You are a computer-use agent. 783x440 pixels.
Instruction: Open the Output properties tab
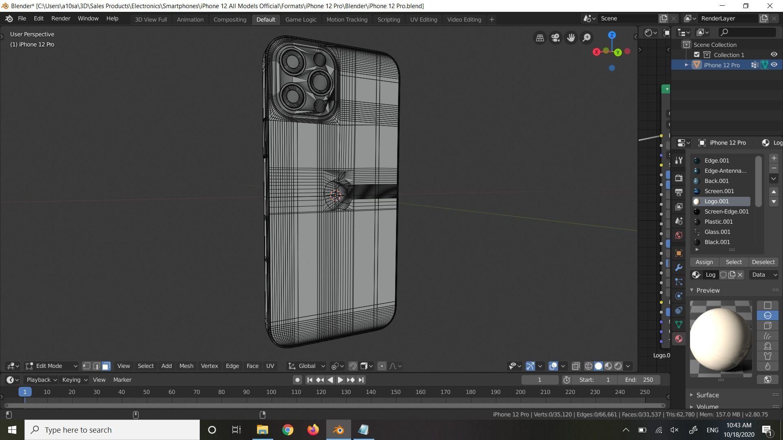pyautogui.click(x=679, y=192)
